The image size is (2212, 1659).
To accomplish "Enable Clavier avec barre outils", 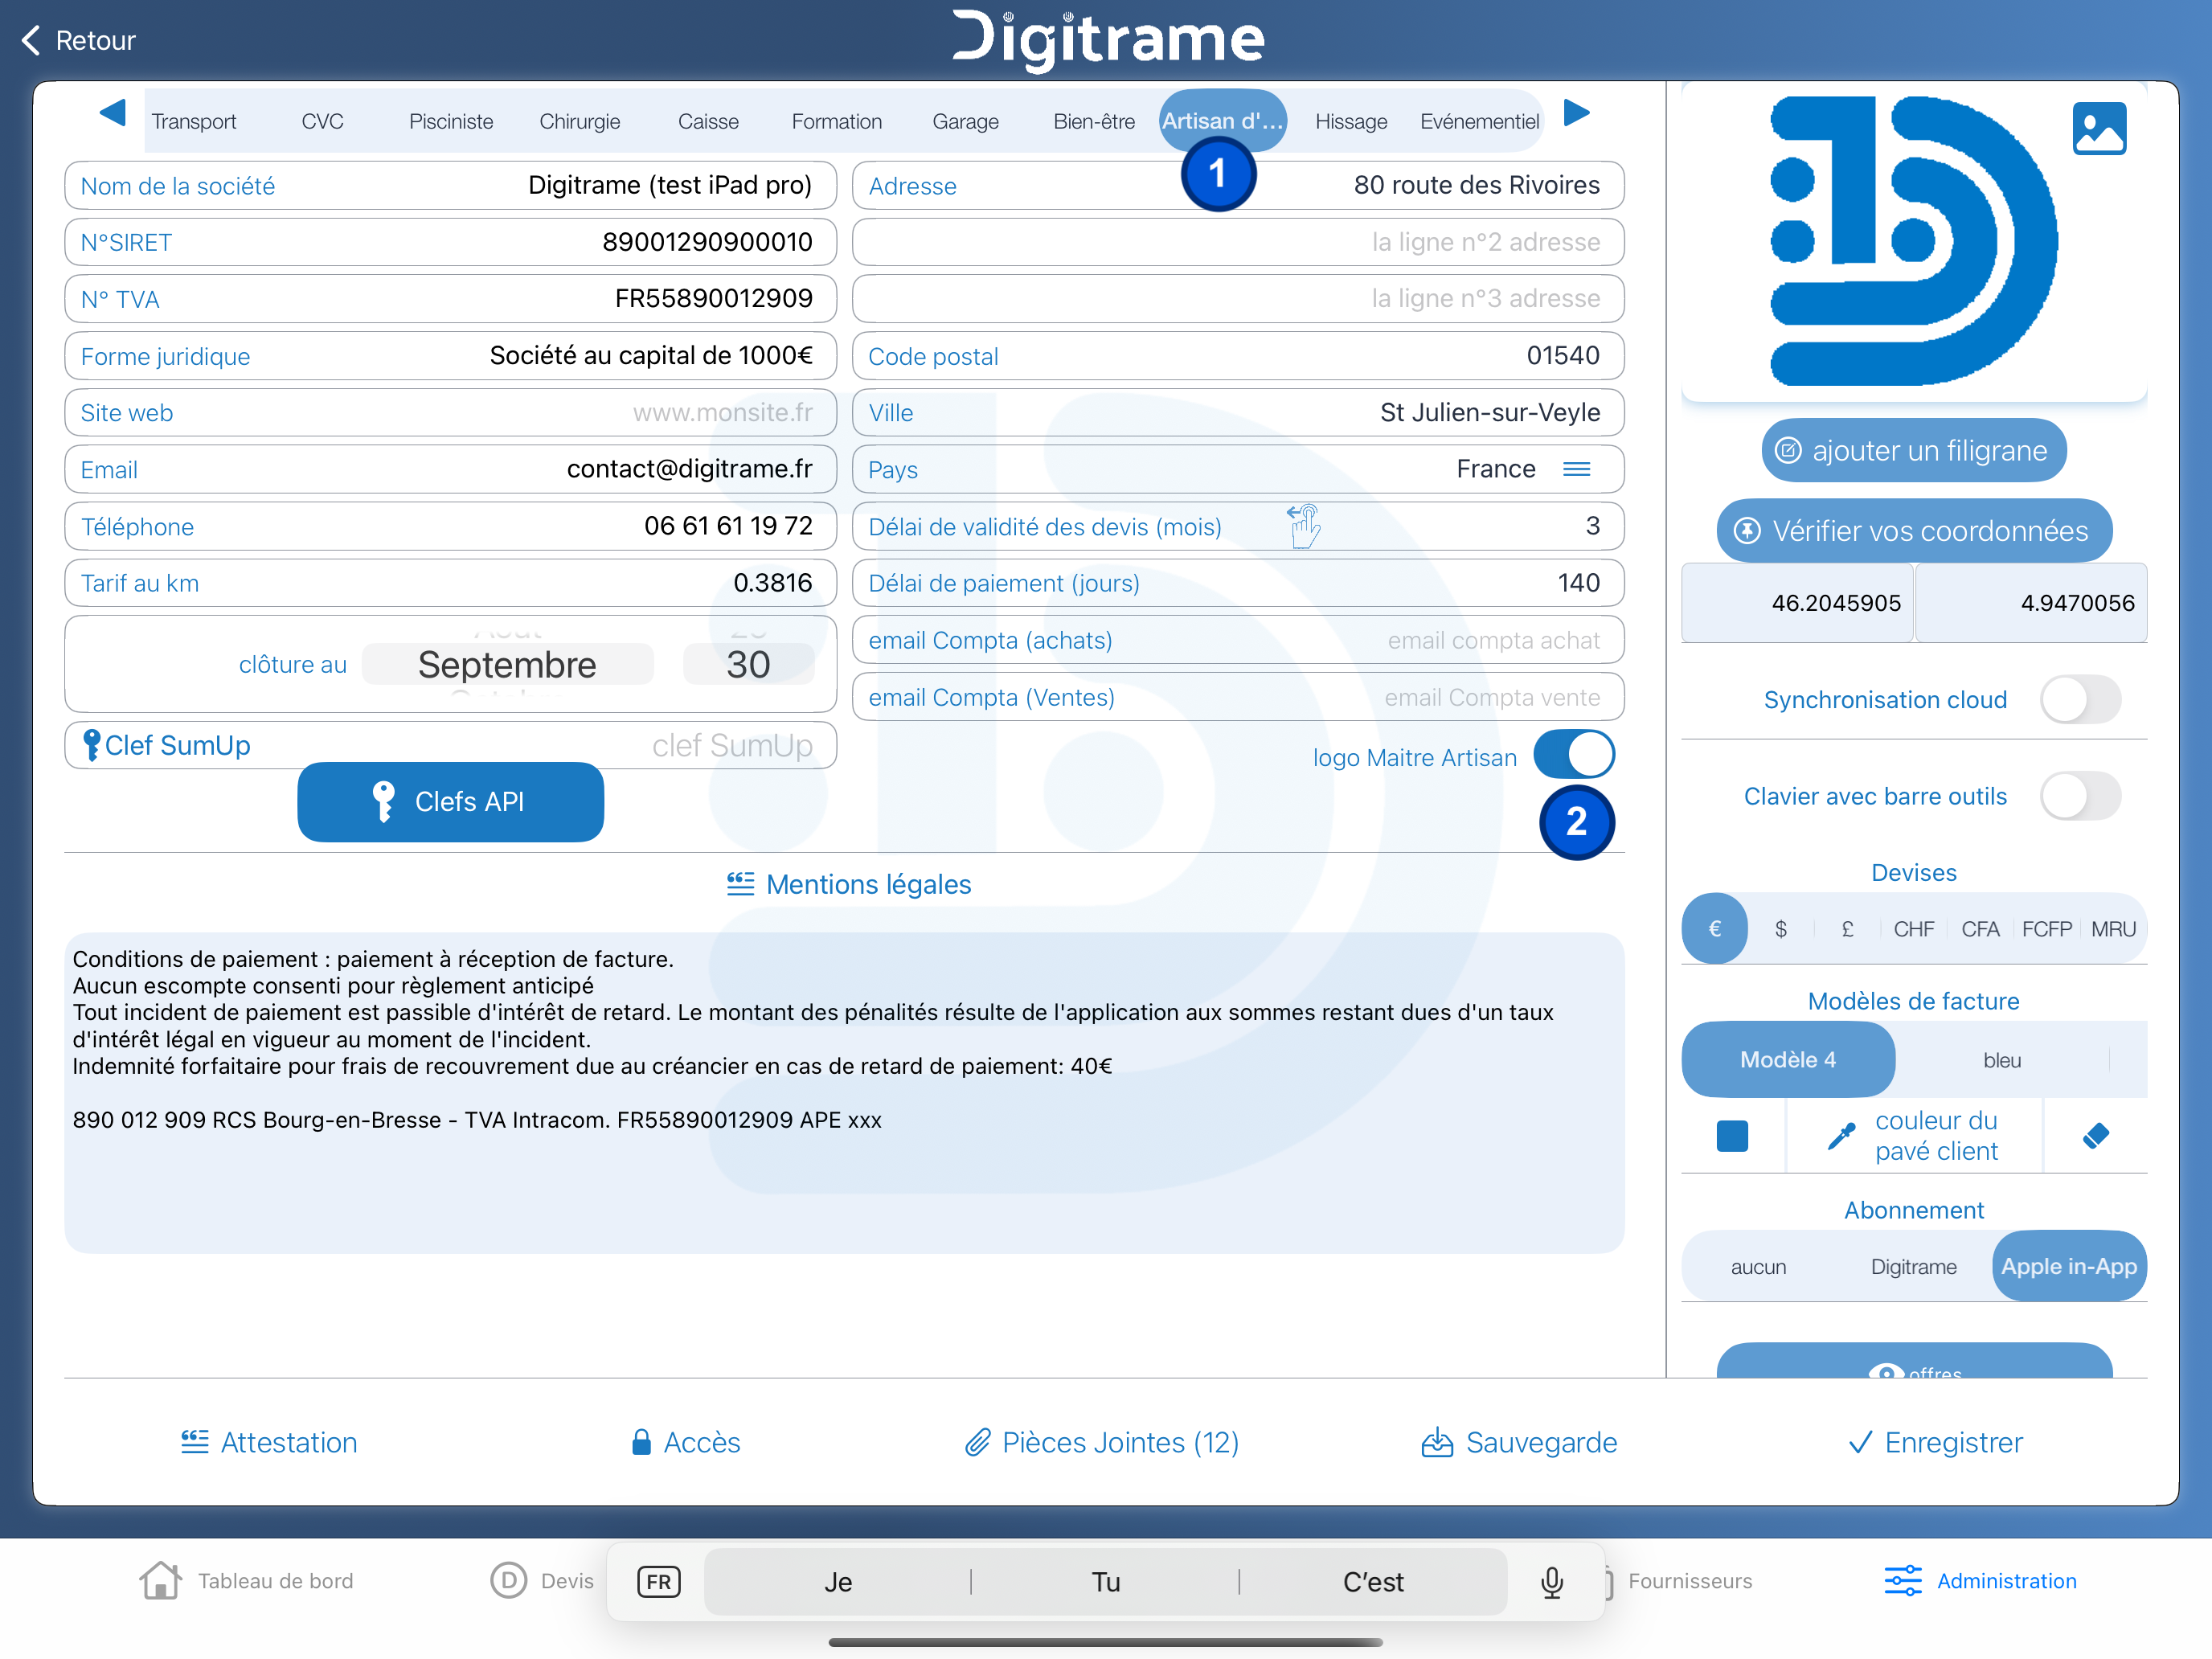I will coord(2080,797).
